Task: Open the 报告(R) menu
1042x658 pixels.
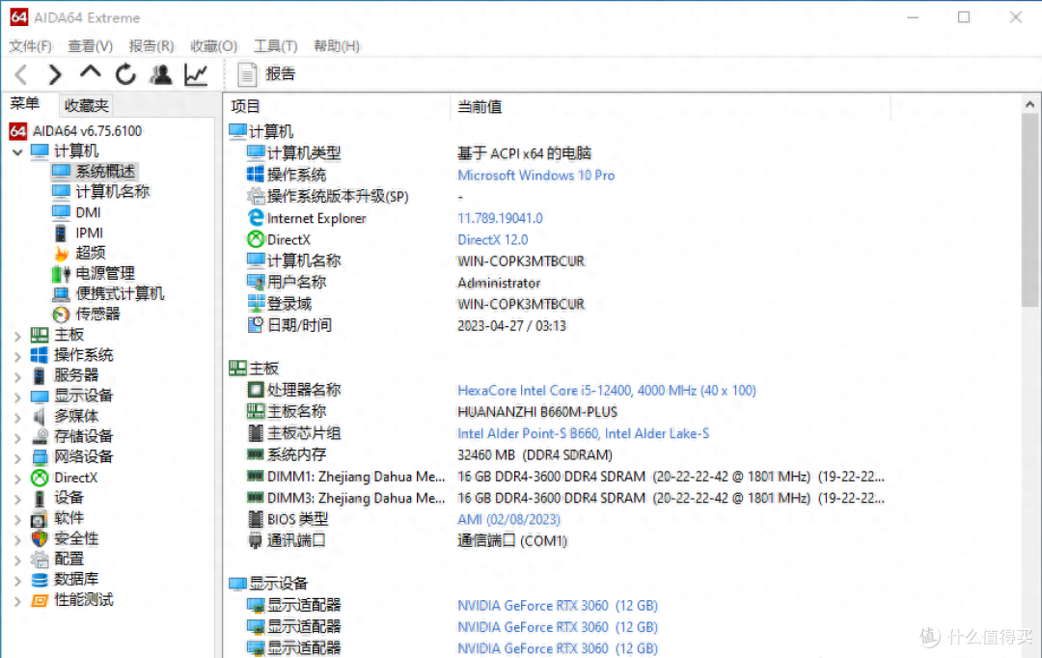Action: [x=151, y=46]
